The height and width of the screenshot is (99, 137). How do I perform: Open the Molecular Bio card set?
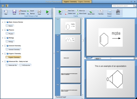pos(12,65)
